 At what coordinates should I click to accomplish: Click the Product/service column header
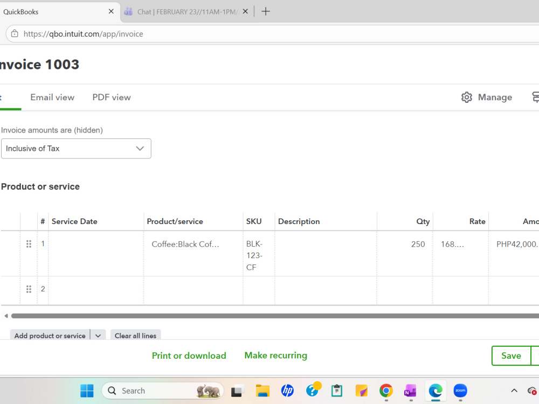[x=175, y=221]
